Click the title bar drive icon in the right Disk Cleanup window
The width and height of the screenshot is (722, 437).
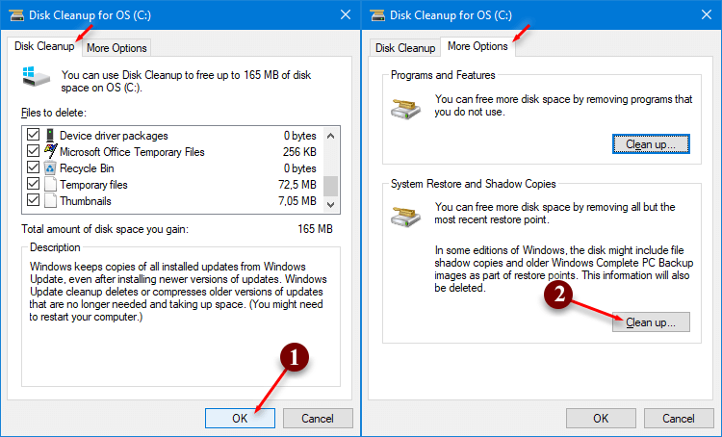[x=377, y=15]
